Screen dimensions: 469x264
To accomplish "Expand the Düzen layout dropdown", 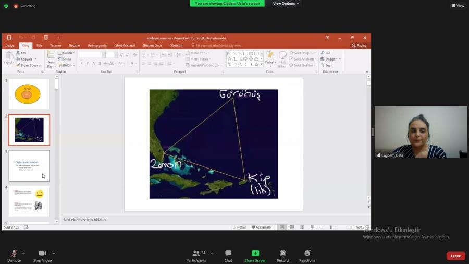I will pos(66,53).
